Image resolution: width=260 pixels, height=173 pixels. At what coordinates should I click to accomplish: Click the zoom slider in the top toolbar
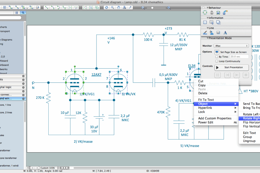152,8
